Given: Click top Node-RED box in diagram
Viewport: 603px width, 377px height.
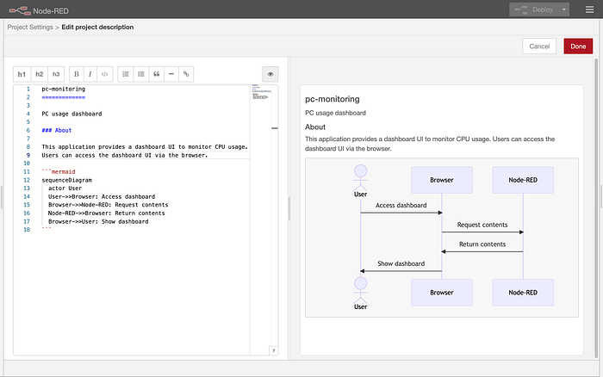Looking at the screenshot, I should pos(523,180).
